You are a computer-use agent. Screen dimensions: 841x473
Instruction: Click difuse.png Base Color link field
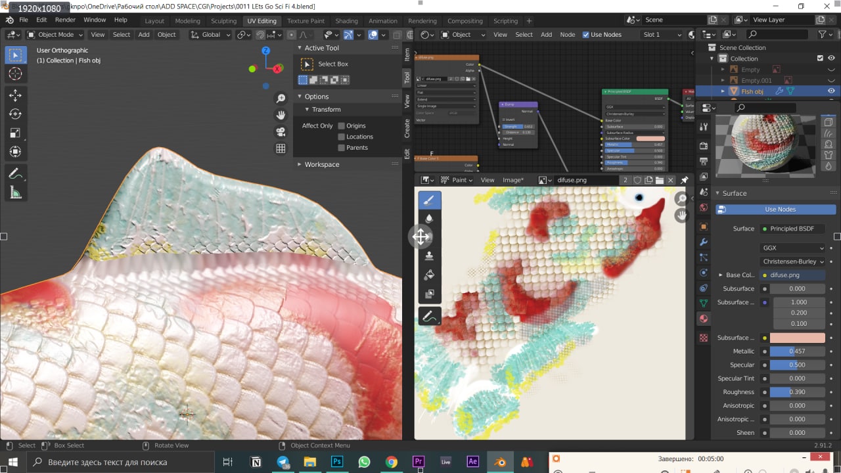coord(792,275)
